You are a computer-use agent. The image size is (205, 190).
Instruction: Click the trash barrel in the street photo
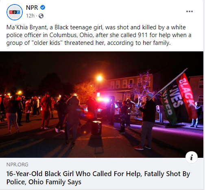tap(96, 128)
